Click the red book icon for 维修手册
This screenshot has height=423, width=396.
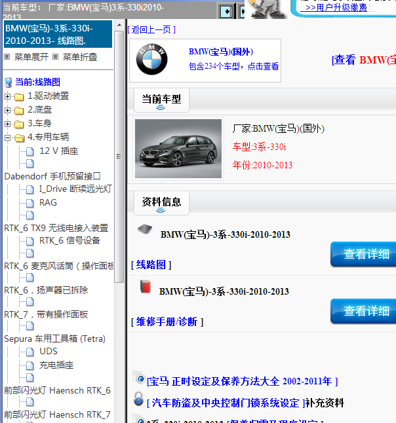(x=146, y=287)
